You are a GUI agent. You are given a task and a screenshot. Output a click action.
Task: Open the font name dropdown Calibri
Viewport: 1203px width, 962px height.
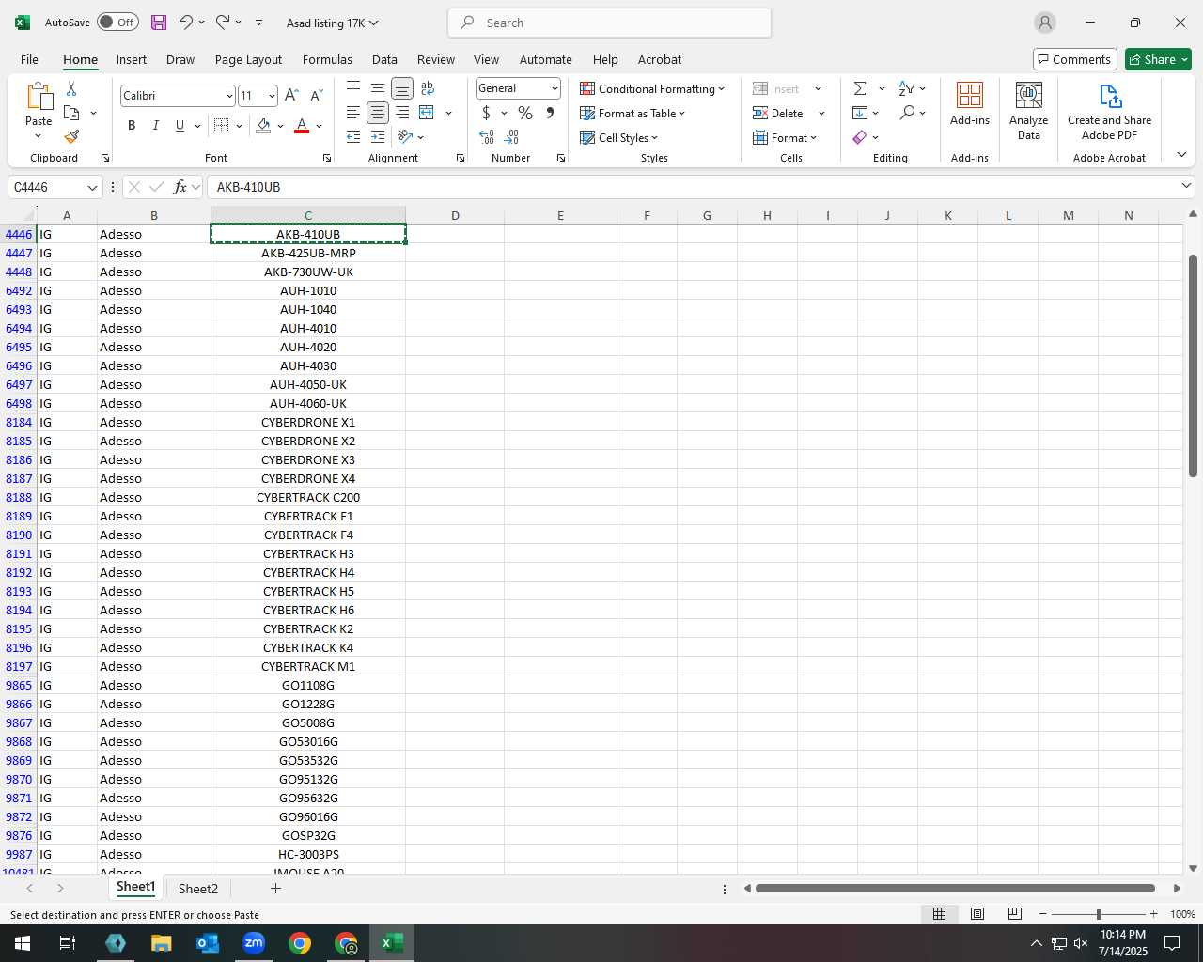coord(228,96)
